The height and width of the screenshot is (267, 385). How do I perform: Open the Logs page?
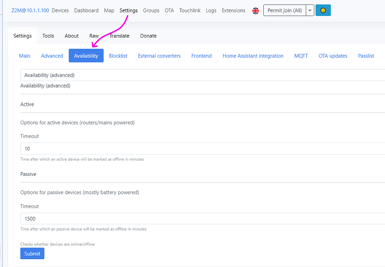(211, 10)
